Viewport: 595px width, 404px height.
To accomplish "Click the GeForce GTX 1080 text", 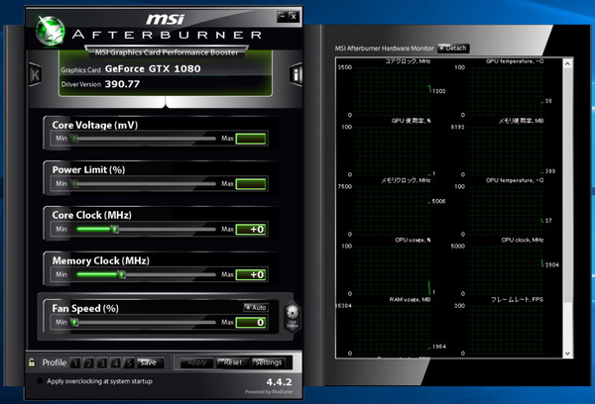I will [x=153, y=68].
